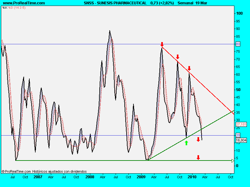This screenshot has height=187, width=250.
Task: Click the 70 label on the y-axis
Action: coord(238,59)
